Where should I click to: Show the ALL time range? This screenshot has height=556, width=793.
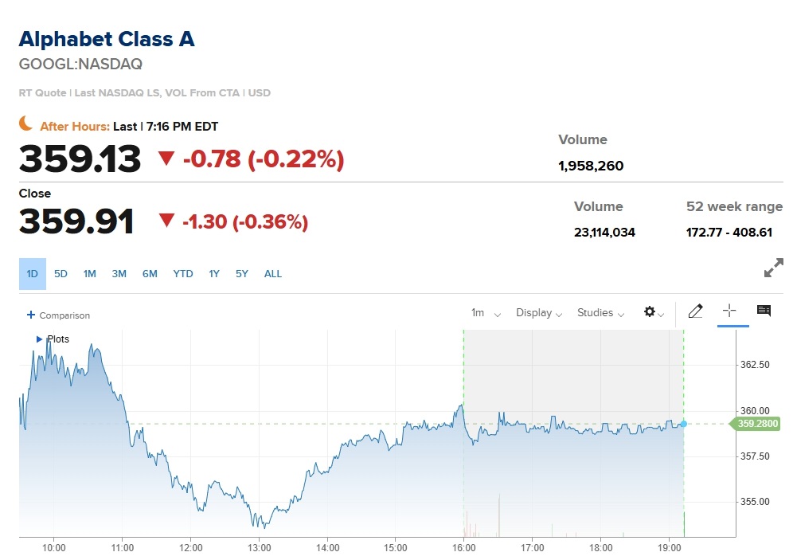(272, 274)
